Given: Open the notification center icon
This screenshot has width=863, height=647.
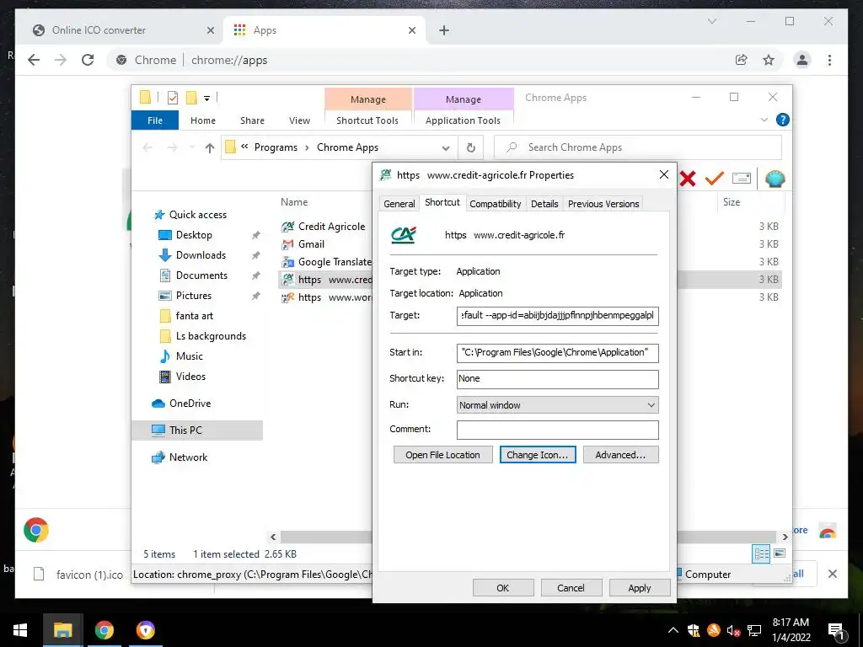Looking at the screenshot, I should (836, 631).
